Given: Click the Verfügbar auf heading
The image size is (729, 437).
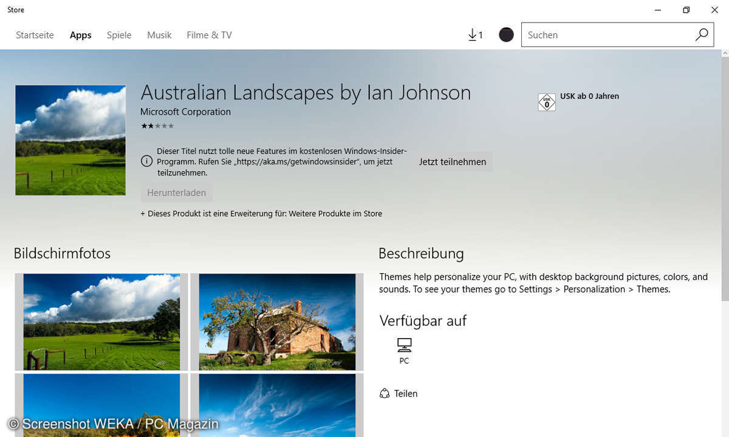Looking at the screenshot, I should click(x=423, y=320).
